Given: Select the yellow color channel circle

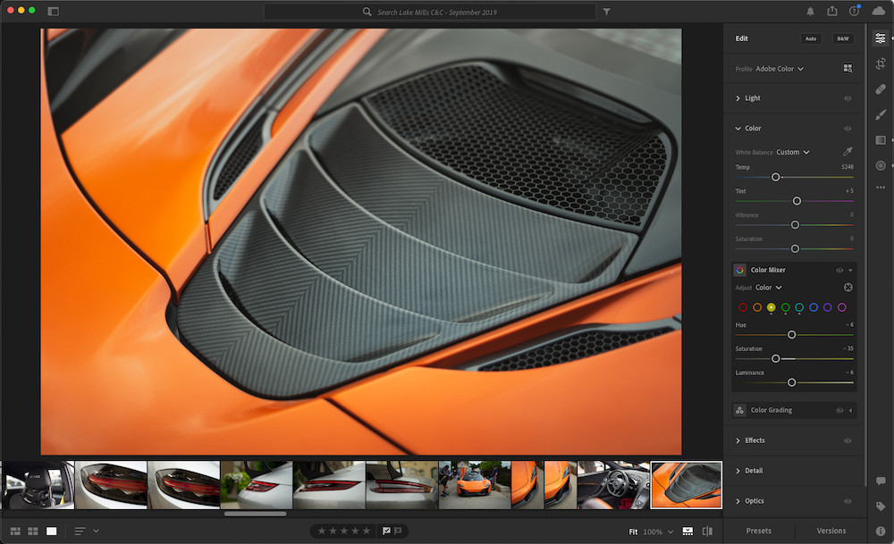Looking at the screenshot, I should (771, 307).
